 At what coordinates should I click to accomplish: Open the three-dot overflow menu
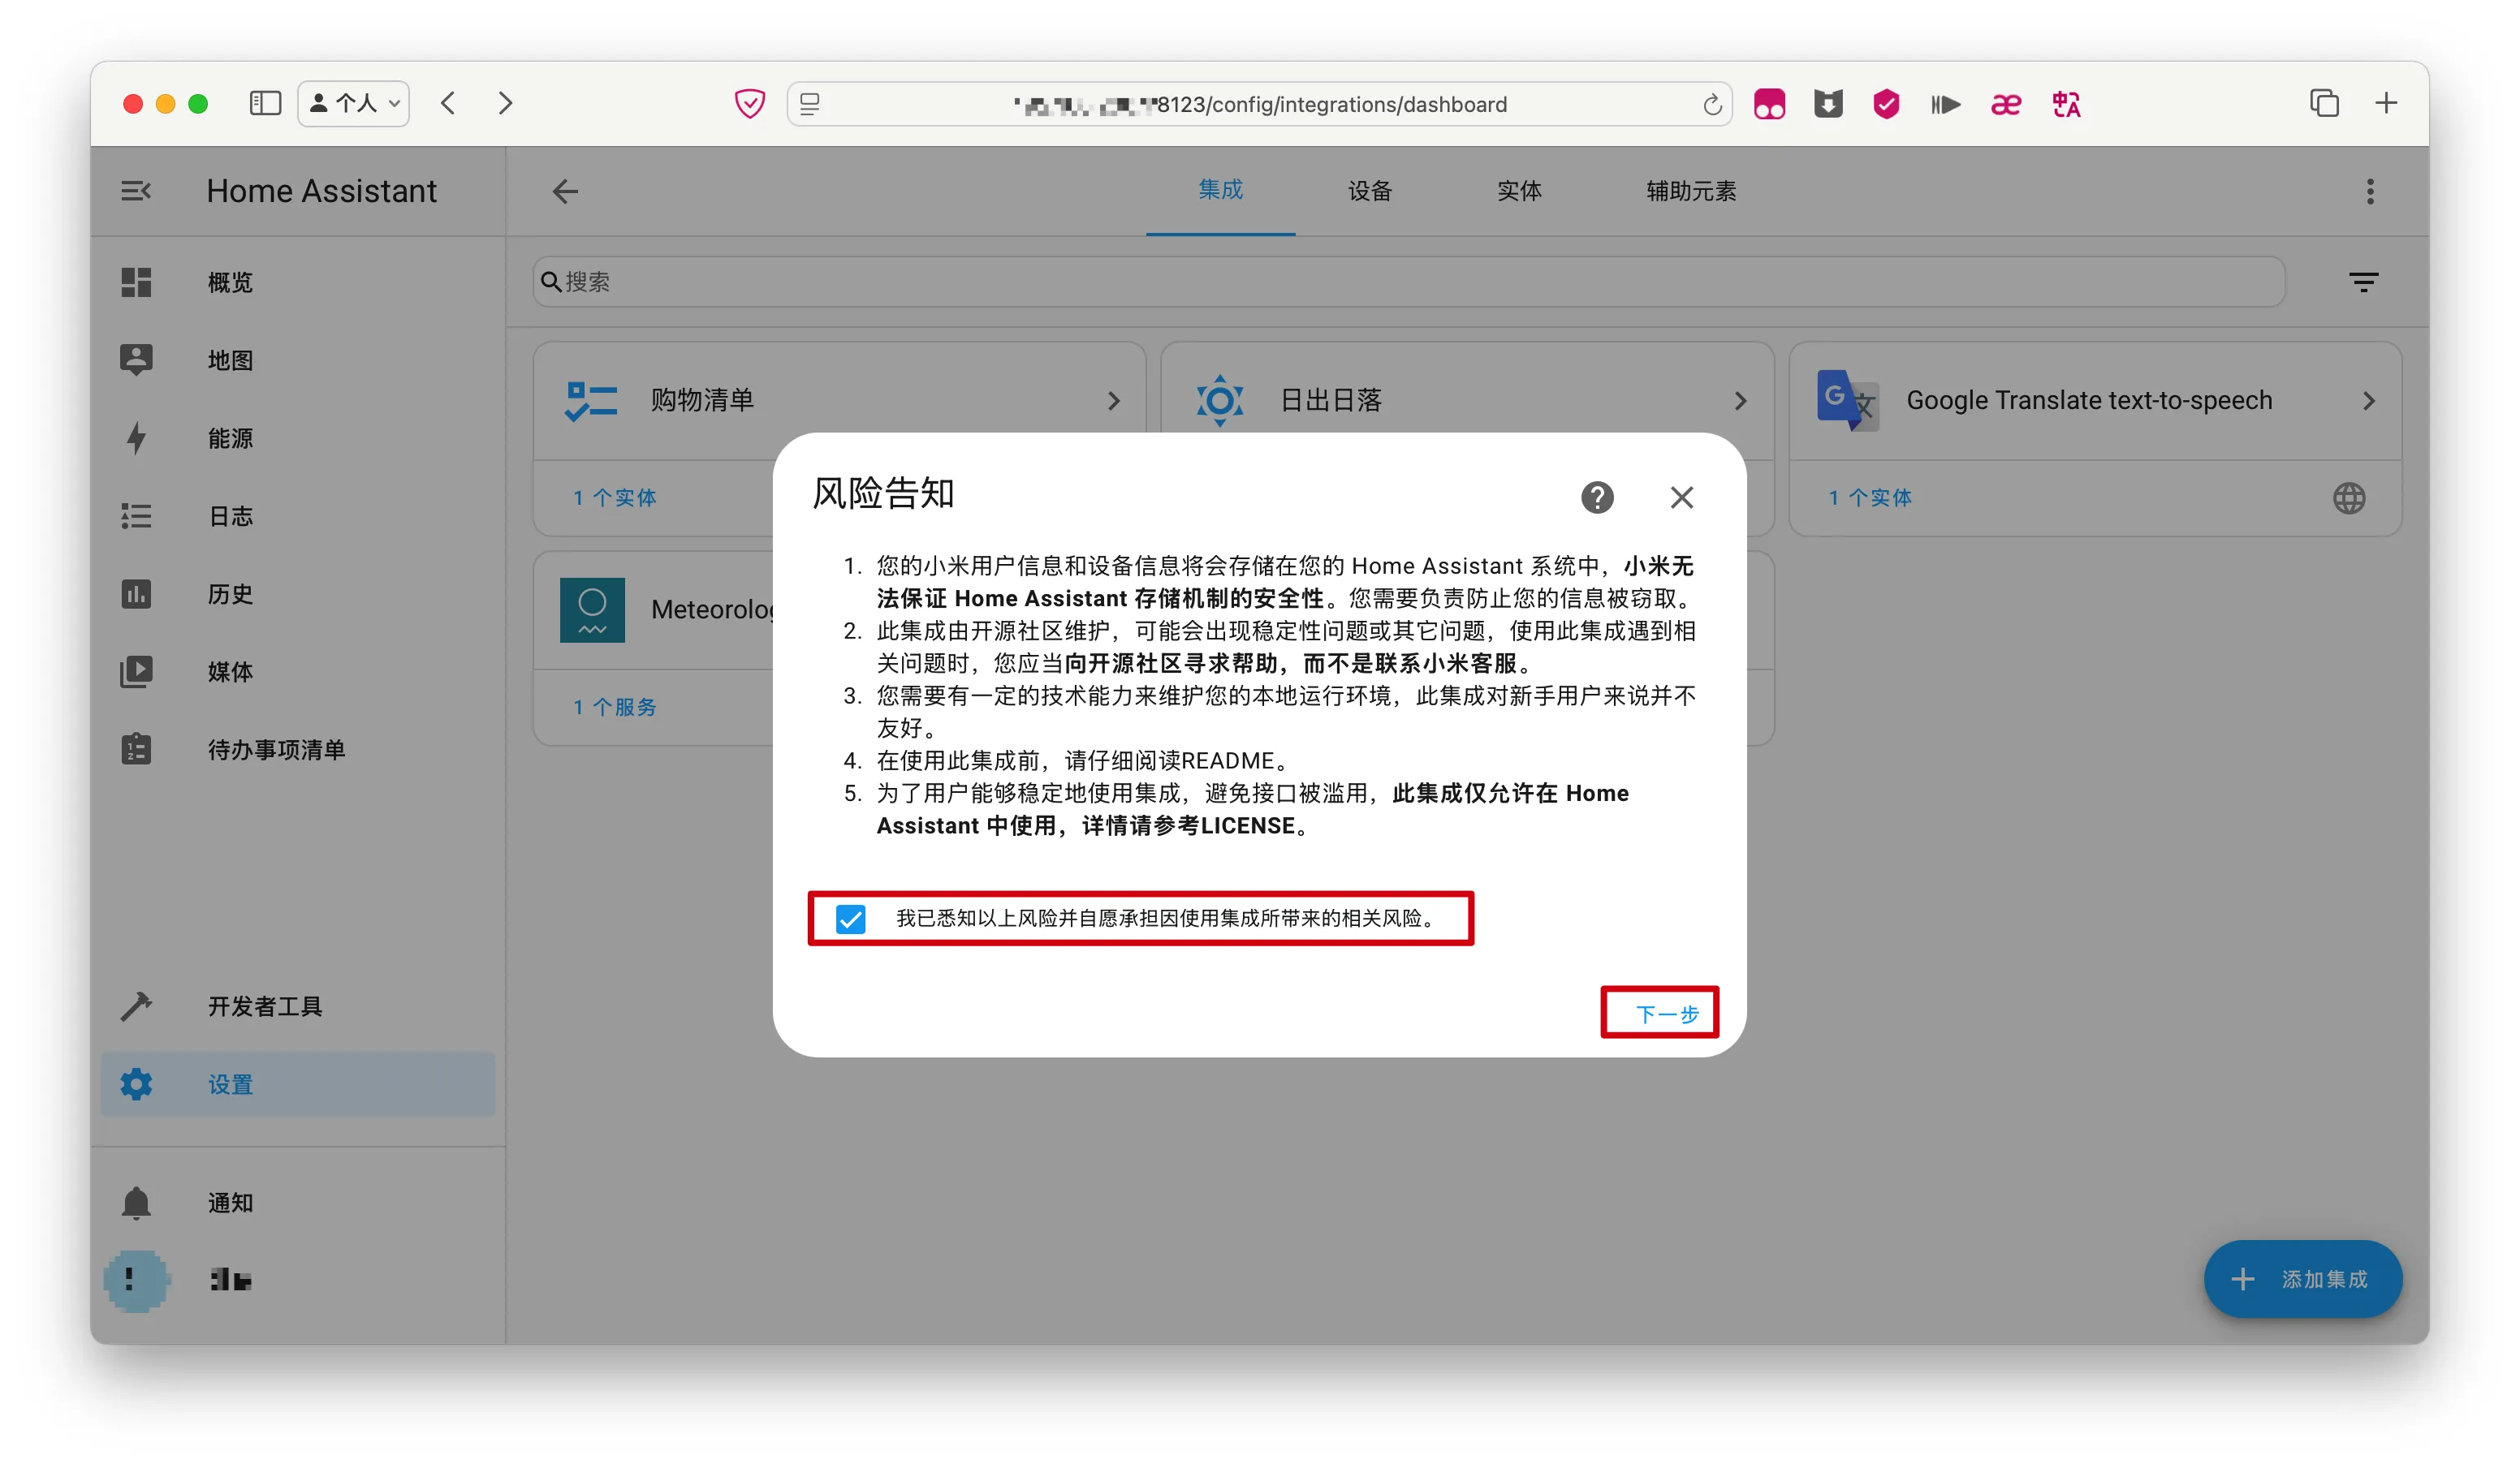(x=2369, y=191)
